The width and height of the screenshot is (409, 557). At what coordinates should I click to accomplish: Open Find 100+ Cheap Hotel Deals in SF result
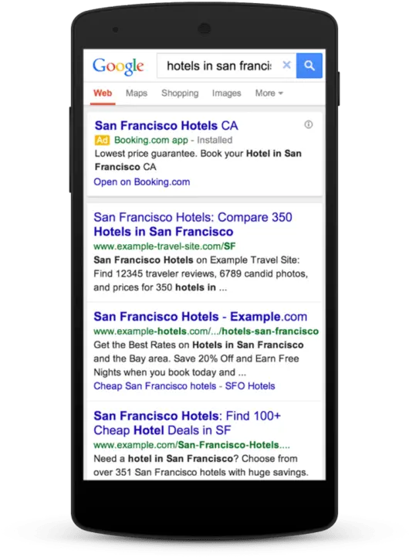187,423
